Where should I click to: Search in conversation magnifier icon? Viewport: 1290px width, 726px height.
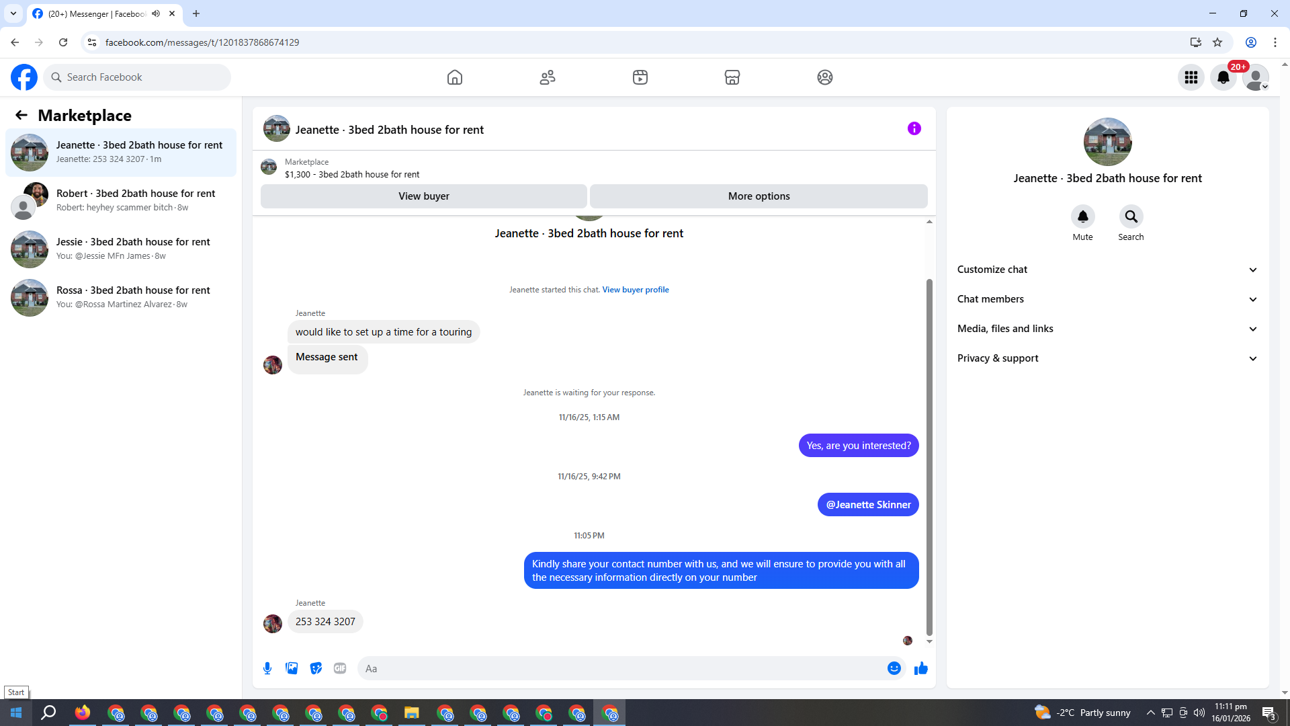click(1131, 217)
